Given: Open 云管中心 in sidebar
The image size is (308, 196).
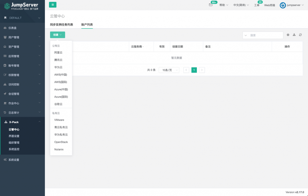Looking at the screenshot, I should (14, 130).
